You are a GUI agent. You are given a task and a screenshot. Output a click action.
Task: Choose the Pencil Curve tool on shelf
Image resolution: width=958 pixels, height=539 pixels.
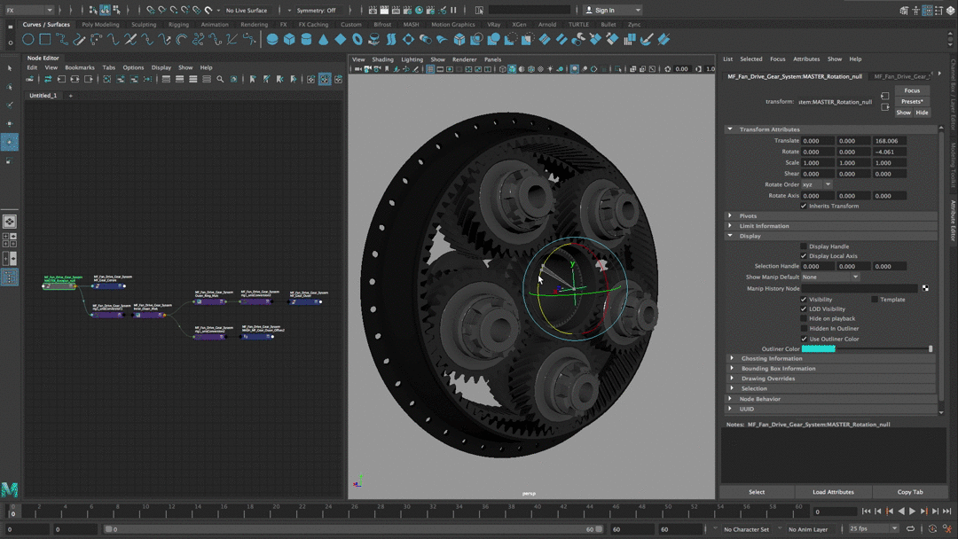(80, 40)
